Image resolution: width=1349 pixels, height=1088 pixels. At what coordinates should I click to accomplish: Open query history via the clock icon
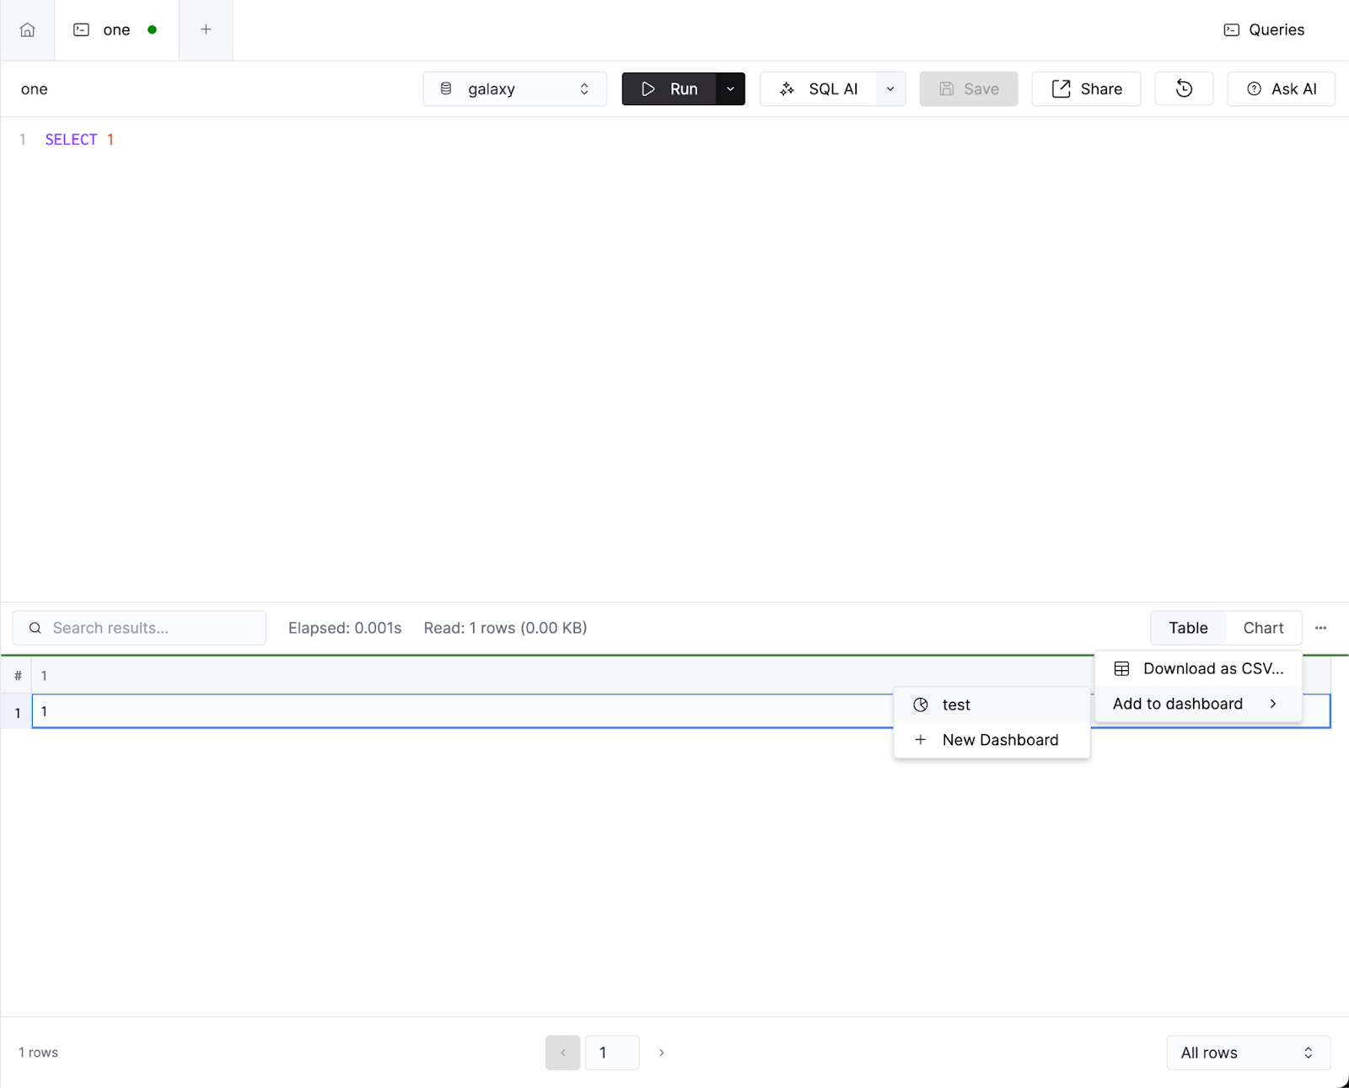[1184, 88]
